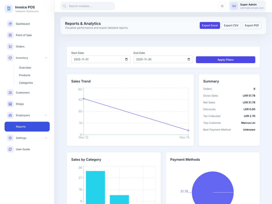Open the End Date calendar picker icon
This screenshot has height=204, width=272.
point(189,59)
